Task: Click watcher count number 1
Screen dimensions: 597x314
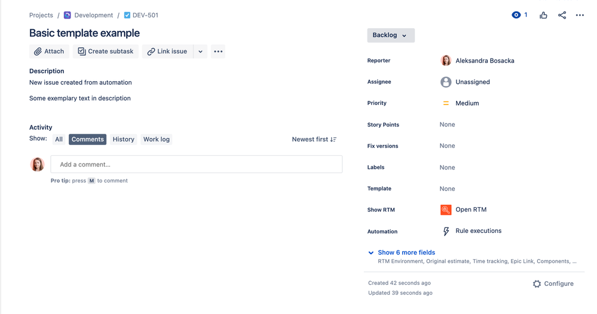Action: pos(526,15)
